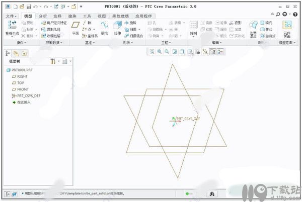The height and width of the screenshot is (202, 302).
Task: Open the Display Style icon in graphics toolbar
Action: point(182,52)
